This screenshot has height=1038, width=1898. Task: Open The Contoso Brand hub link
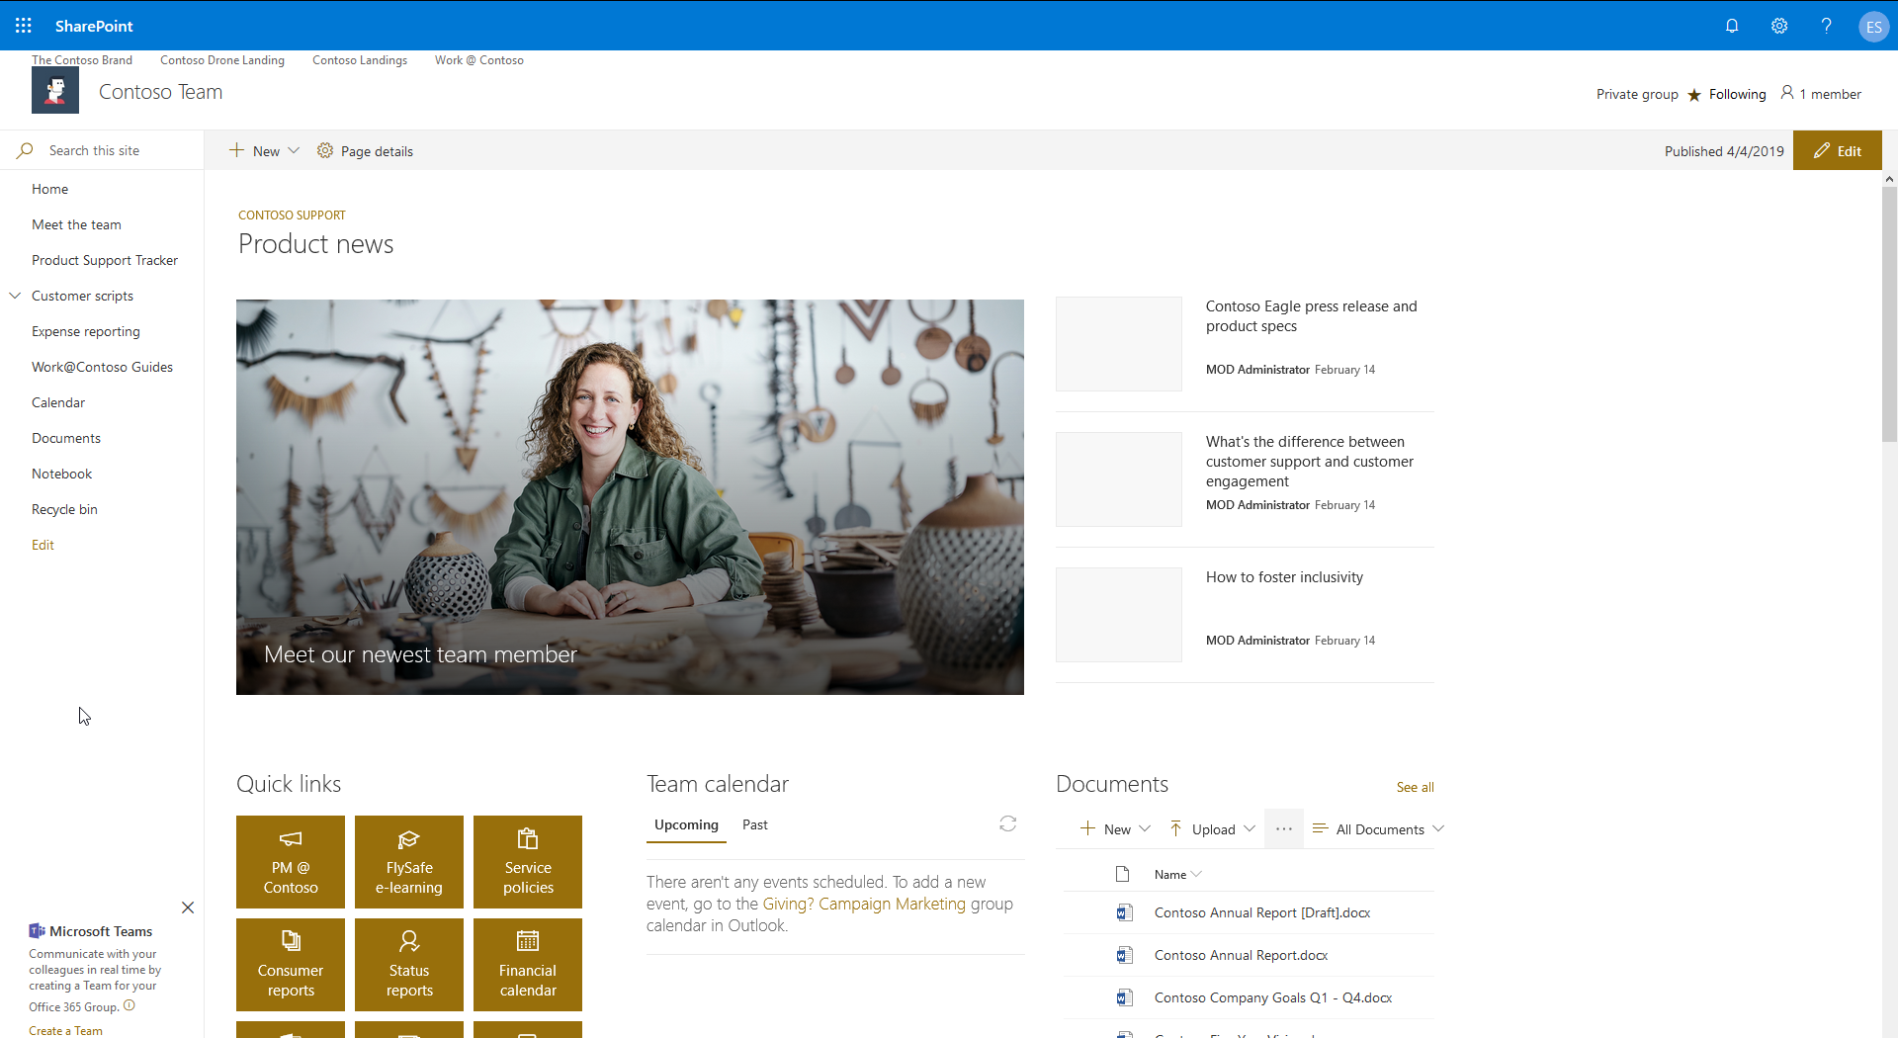(82, 60)
